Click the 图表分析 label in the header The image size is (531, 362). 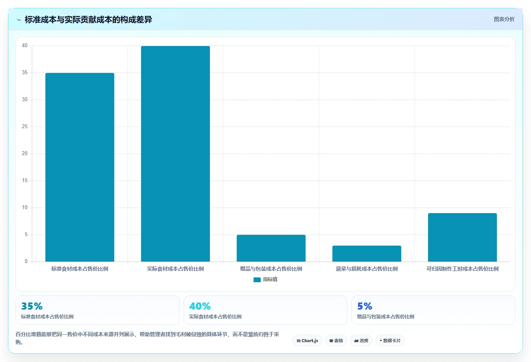[504, 19]
